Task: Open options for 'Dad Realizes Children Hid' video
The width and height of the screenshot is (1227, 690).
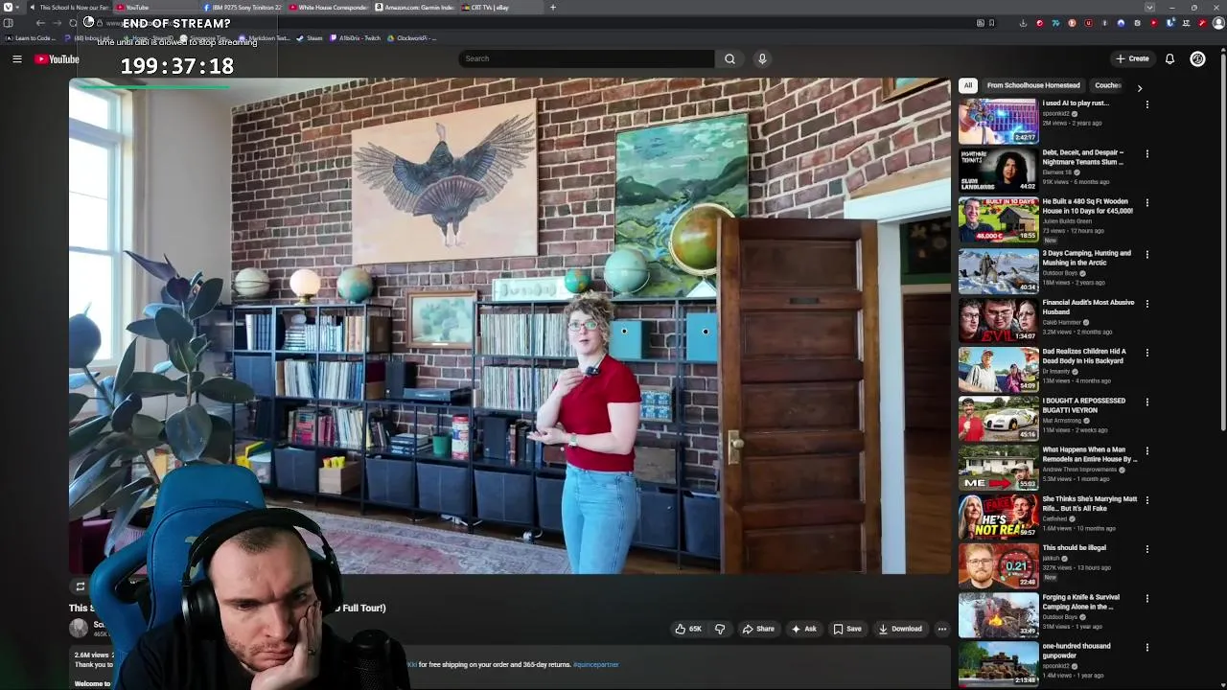Action: pyautogui.click(x=1147, y=353)
